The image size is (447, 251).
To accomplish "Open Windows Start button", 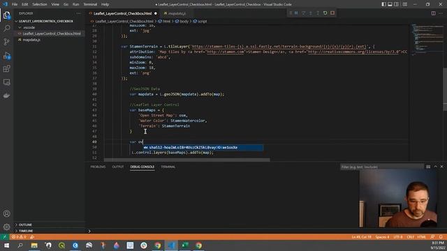I will (x=6, y=245).
